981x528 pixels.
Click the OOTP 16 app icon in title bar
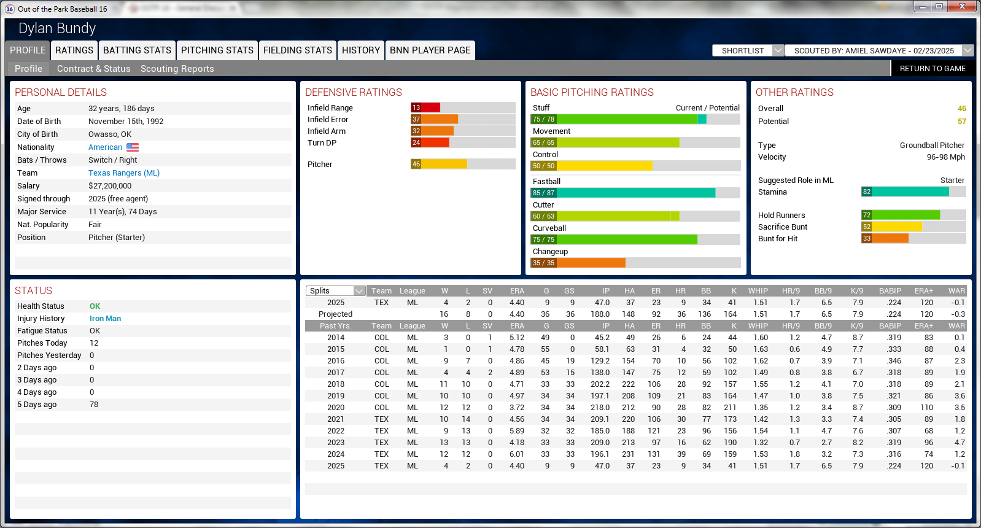click(10, 9)
